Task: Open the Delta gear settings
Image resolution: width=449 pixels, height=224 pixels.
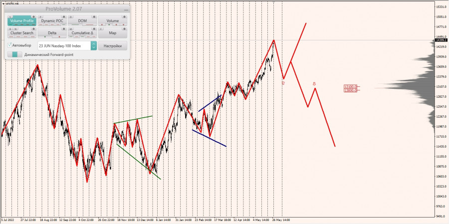Action: tap(64, 29)
